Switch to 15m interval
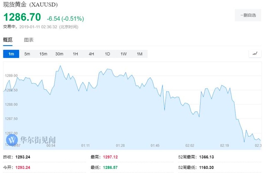Image resolution: width=267 pixels, height=173 pixels. pyautogui.click(x=43, y=54)
